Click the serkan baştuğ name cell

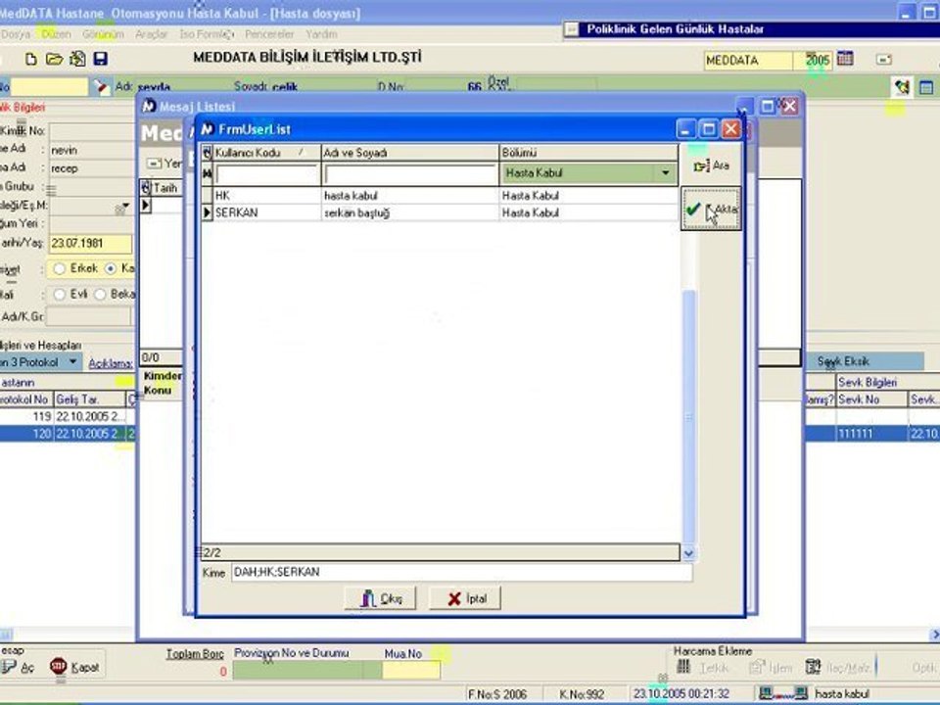[410, 212]
